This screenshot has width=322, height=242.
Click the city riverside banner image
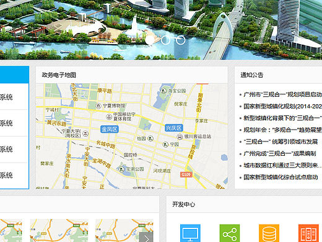coord(161,30)
